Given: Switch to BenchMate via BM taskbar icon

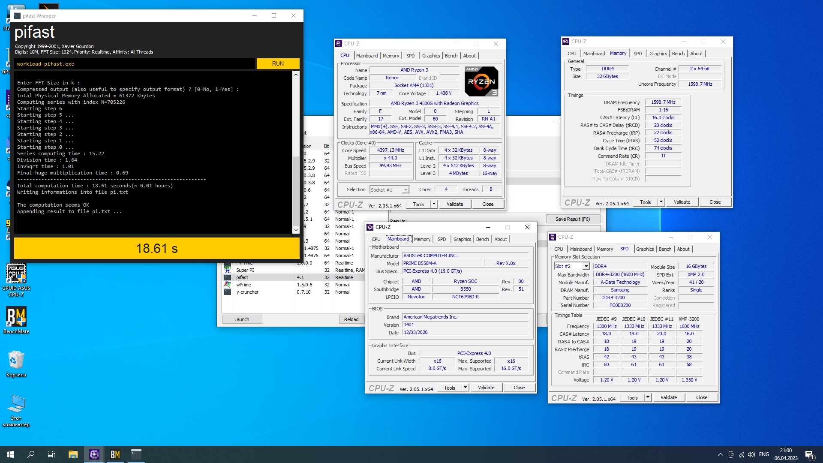Looking at the screenshot, I should point(115,454).
